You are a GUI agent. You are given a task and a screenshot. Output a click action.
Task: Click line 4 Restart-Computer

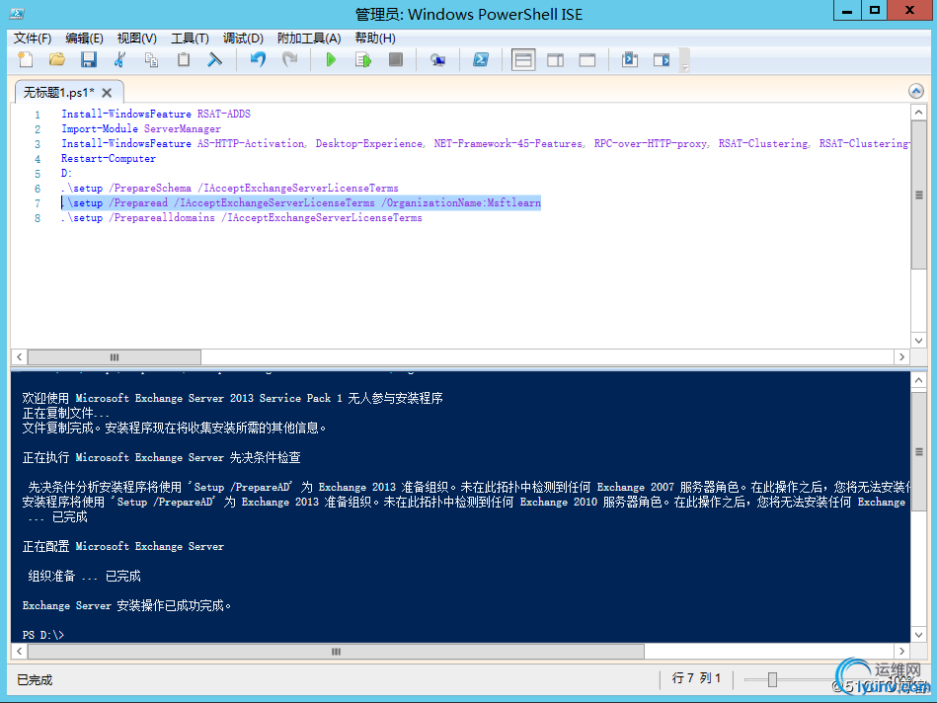(109, 158)
